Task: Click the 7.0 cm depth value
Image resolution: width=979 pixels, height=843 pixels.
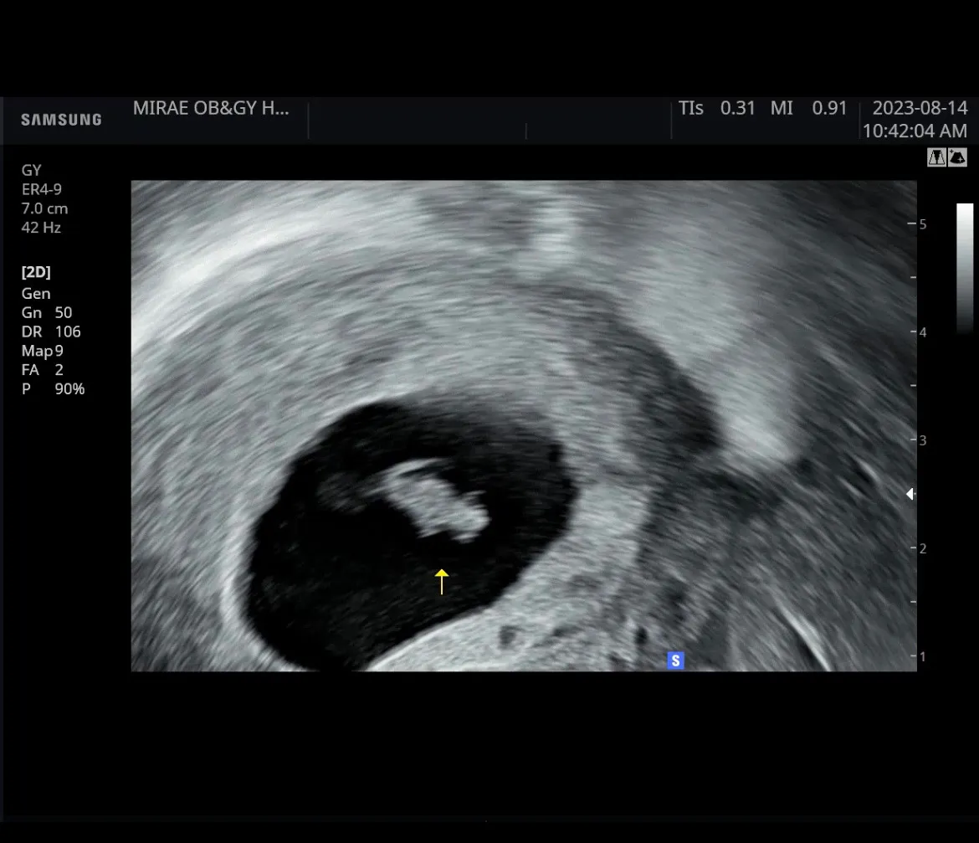Action: coord(44,208)
